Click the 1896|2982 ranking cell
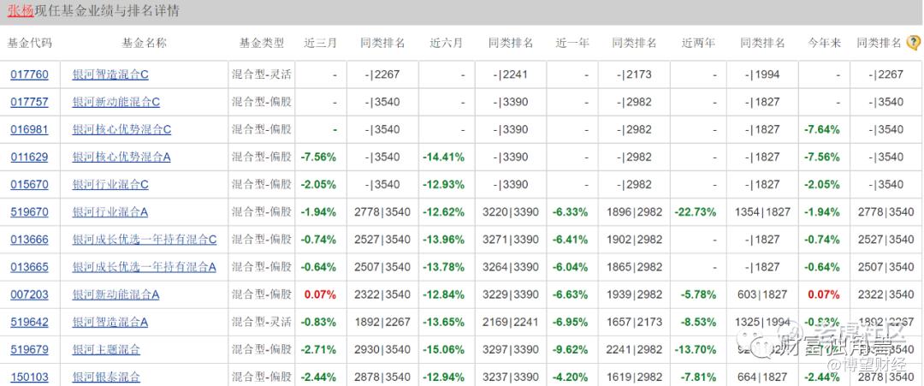This screenshot has height=386, width=924. 635,211
